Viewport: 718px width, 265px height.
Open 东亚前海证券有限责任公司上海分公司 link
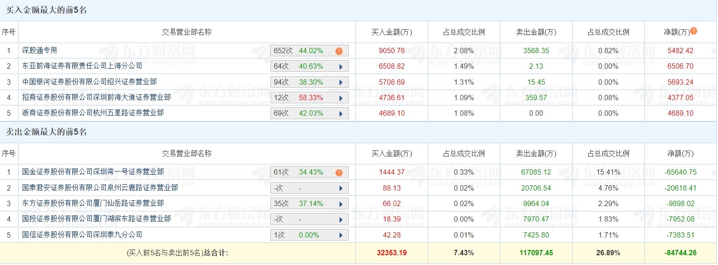pos(82,66)
